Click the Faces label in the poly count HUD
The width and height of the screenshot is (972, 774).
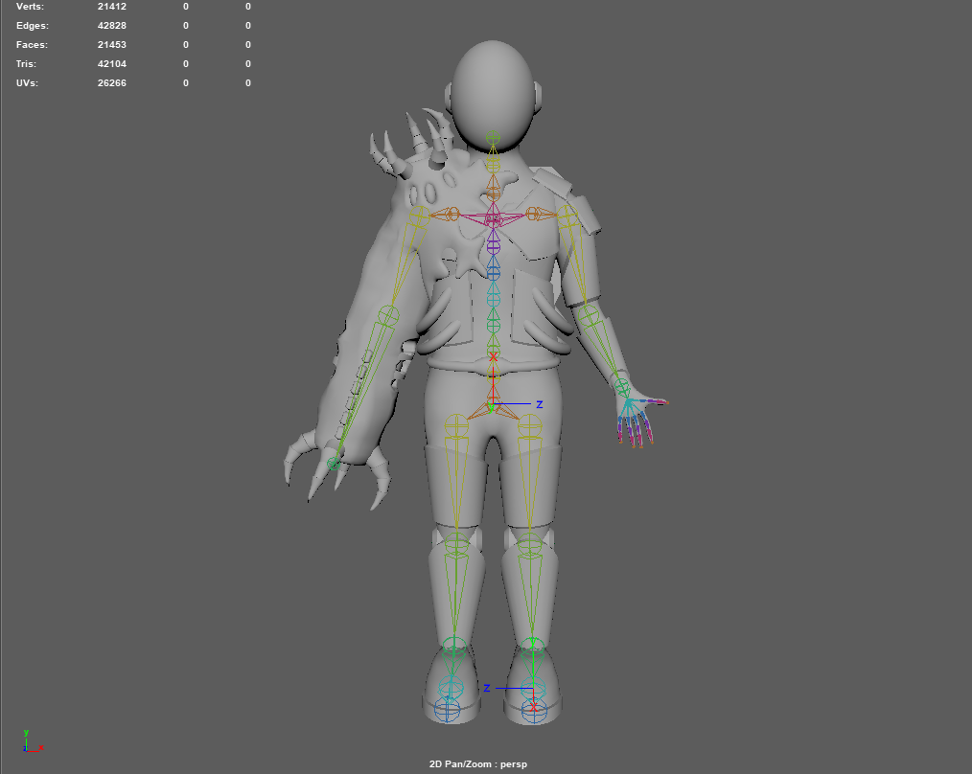32,45
